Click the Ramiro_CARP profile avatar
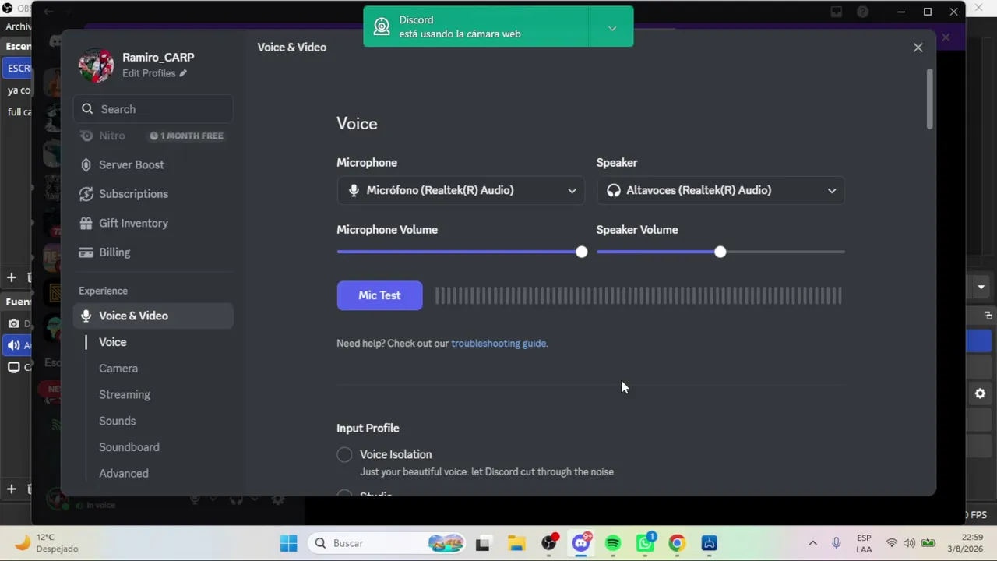This screenshot has height=561, width=997. coord(97,65)
